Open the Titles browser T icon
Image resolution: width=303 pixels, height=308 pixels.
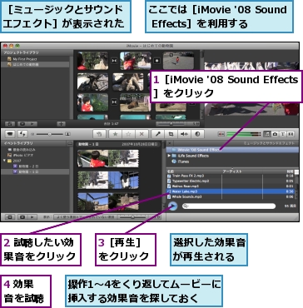click(x=282, y=134)
